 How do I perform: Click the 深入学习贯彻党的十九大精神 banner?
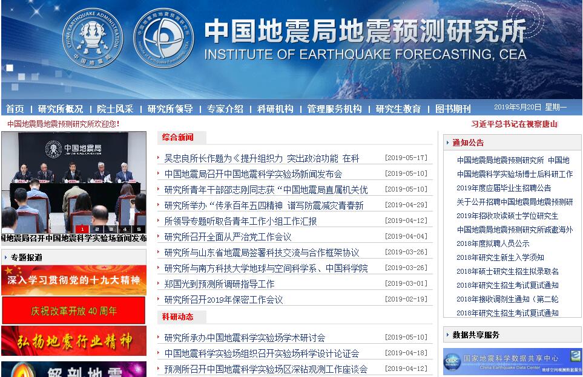click(74, 280)
